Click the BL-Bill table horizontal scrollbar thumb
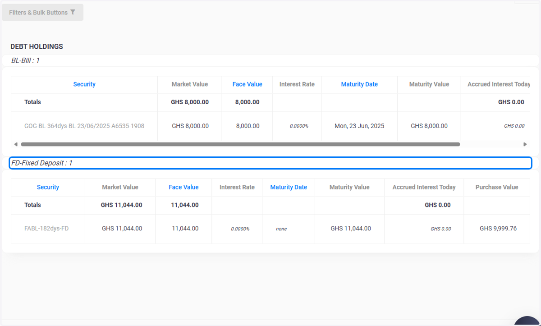Viewport: 541px width, 326px height. 240,144
